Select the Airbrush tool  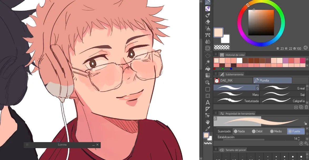[207, 28]
